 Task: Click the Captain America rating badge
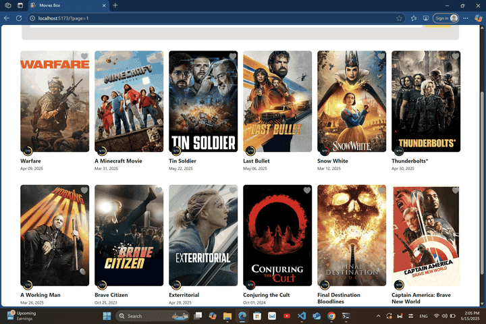coord(399,285)
